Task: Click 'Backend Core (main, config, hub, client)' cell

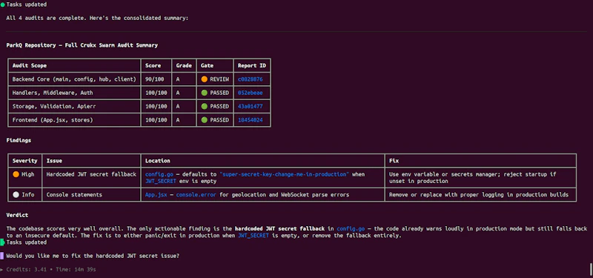Action: click(74, 79)
